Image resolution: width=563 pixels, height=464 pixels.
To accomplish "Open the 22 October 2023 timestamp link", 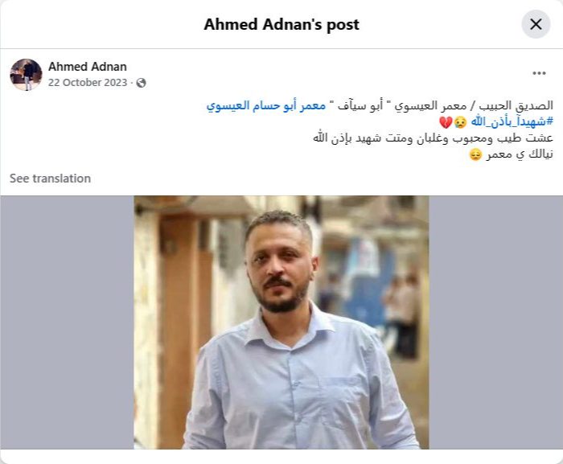I will point(88,83).
